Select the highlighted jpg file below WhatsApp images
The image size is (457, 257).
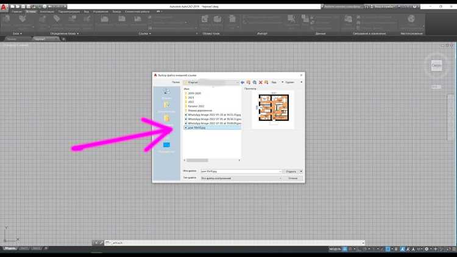pos(213,128)
